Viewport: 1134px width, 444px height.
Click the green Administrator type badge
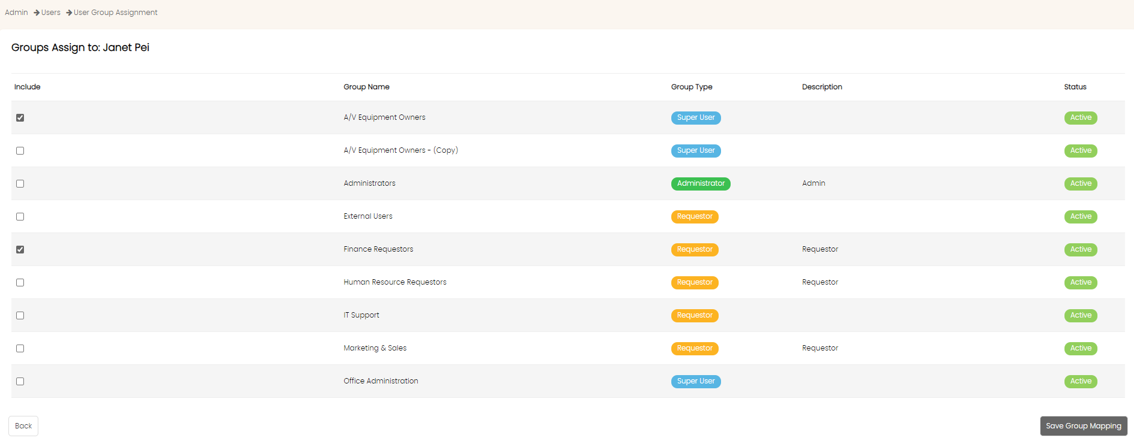701,184
